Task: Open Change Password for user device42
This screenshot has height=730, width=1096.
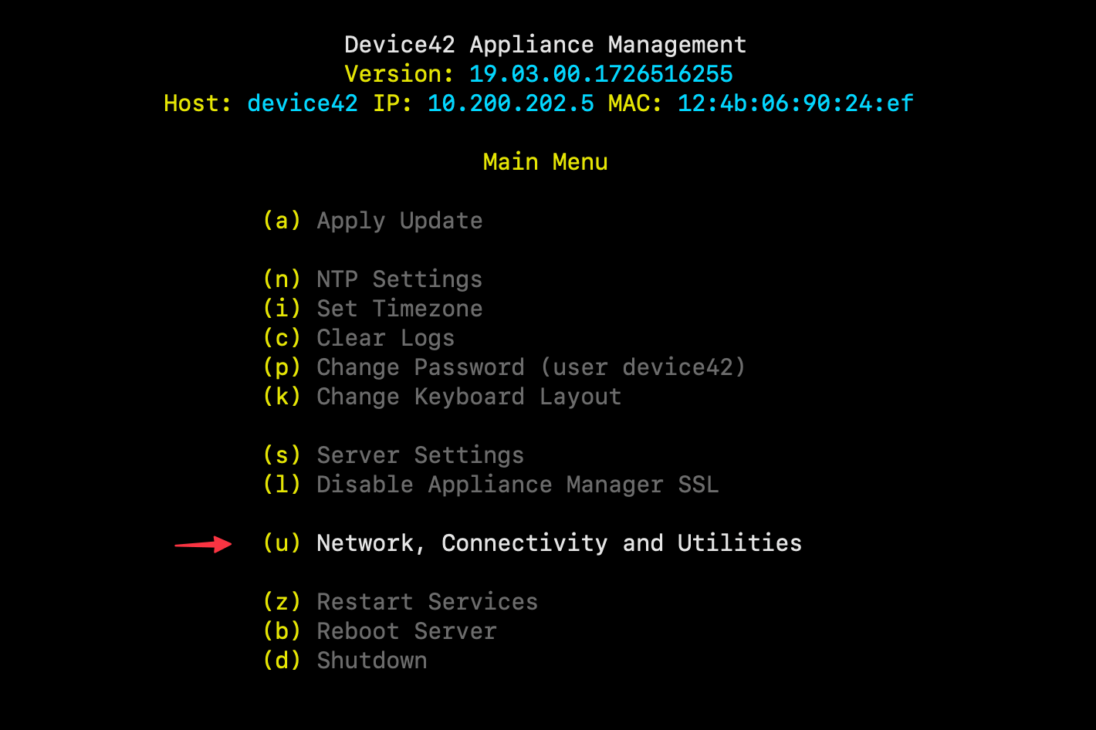Action: tap(530, 367)
